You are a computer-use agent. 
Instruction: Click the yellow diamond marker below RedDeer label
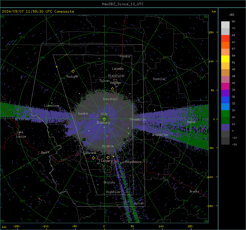click(113, 89)
